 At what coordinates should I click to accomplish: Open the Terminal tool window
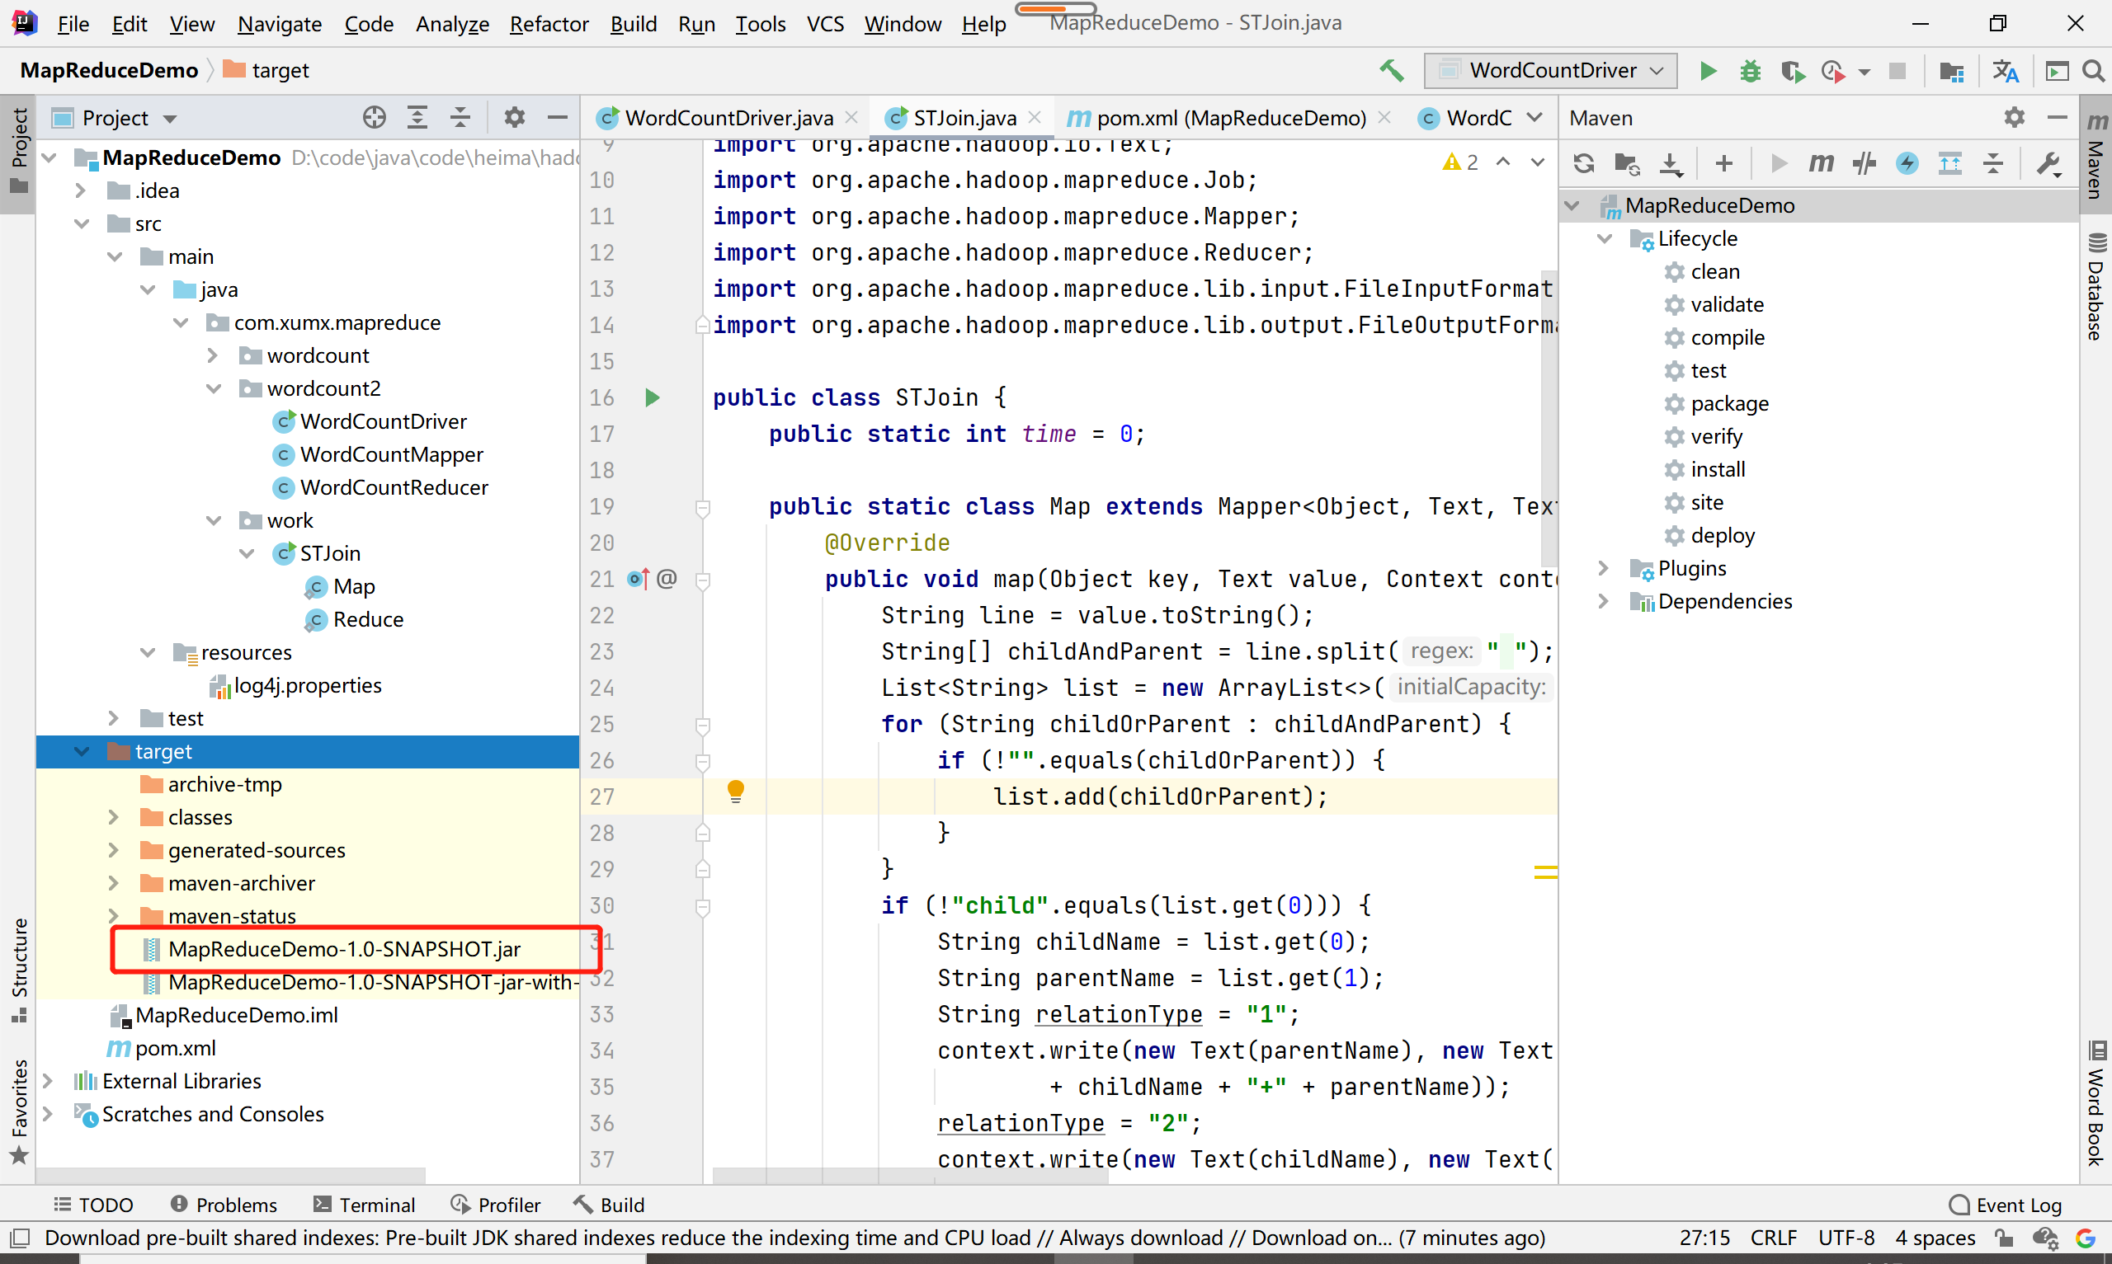(365, 1205)
